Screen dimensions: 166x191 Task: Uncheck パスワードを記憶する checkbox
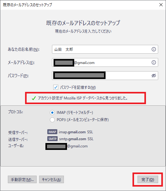pyautogui.click(x=56, y=87)
